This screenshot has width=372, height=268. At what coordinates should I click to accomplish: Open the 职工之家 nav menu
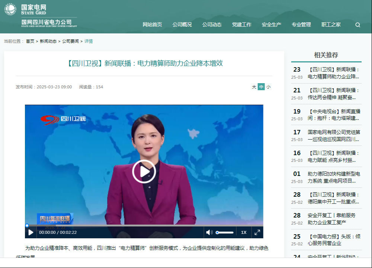[331, 24]
